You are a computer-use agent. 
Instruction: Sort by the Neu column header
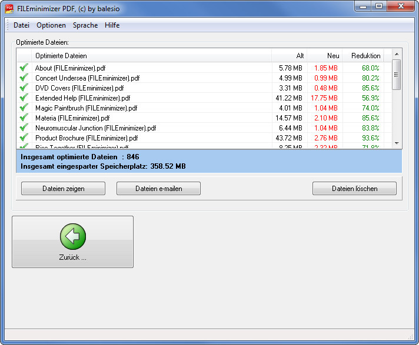325,56
